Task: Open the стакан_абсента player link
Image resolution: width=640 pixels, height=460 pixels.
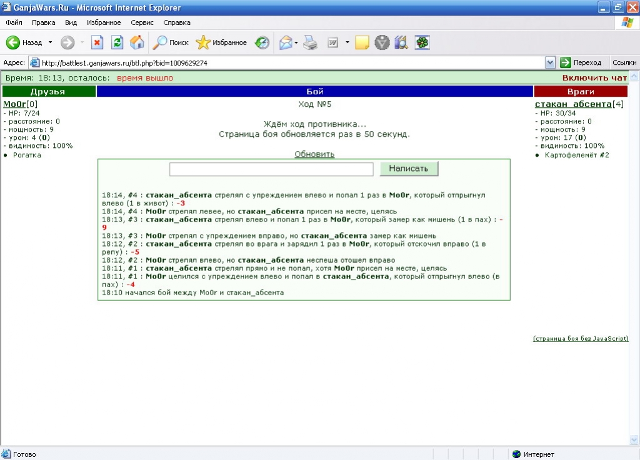Action: click(573, 104)
